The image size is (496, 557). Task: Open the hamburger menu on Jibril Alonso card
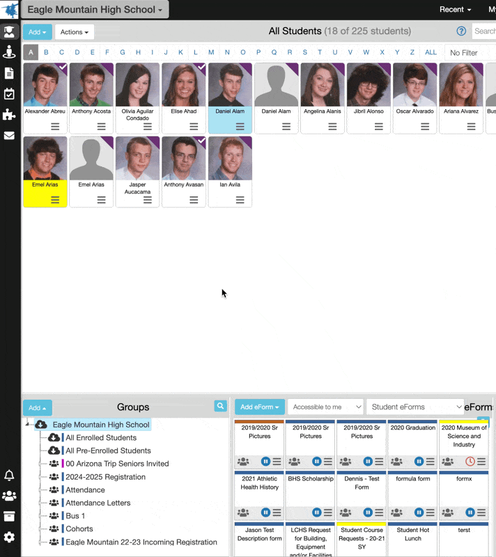click(379, 127)
